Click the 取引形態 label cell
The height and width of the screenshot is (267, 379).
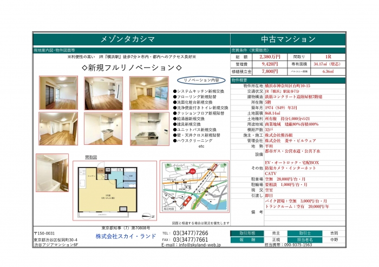[x=247, y=233]
